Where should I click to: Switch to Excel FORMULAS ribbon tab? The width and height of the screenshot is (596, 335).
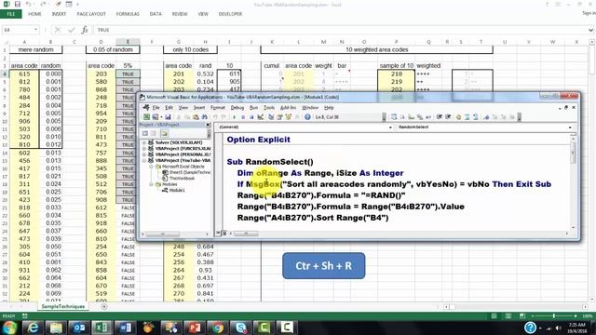click(128, 14)
